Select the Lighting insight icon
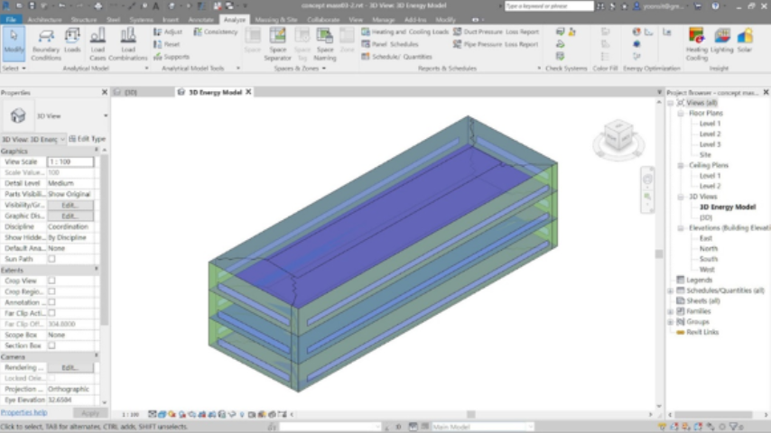771x433 pixels. click(x=722, y=38)
